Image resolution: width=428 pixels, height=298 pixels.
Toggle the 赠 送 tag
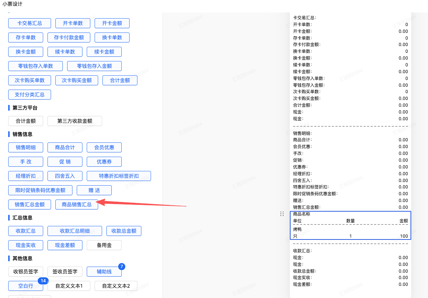click(x=94, y=190)
